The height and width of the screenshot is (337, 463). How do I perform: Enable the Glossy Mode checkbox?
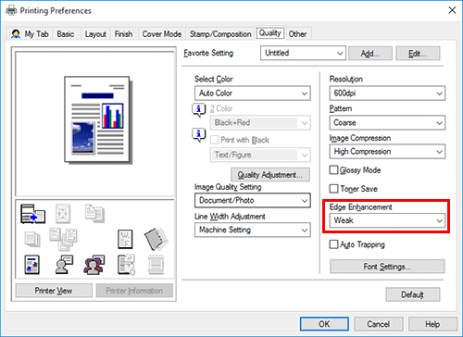click(x=333, y=170)
